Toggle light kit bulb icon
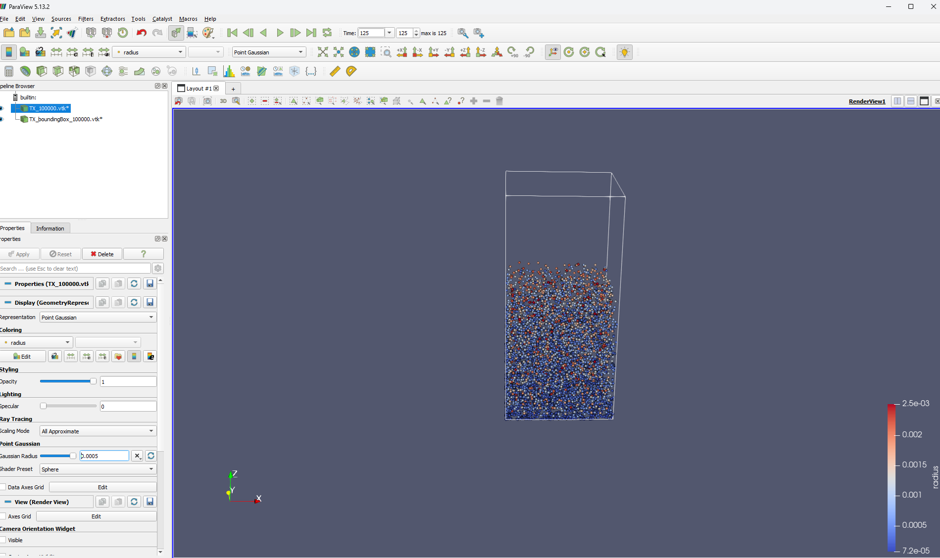Viewport: 940px width, 558px height. tap(625, 52)
